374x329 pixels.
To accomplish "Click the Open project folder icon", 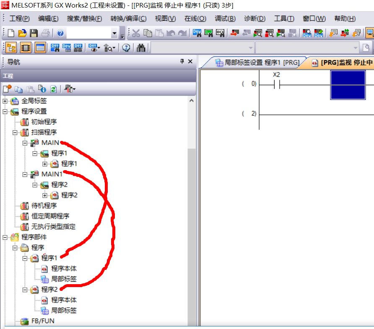I will coord(22,33).
